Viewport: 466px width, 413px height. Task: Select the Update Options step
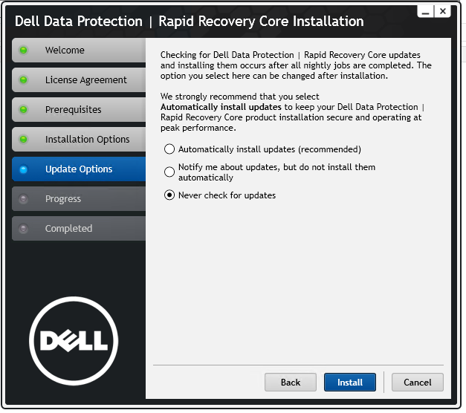coord(79,169)
